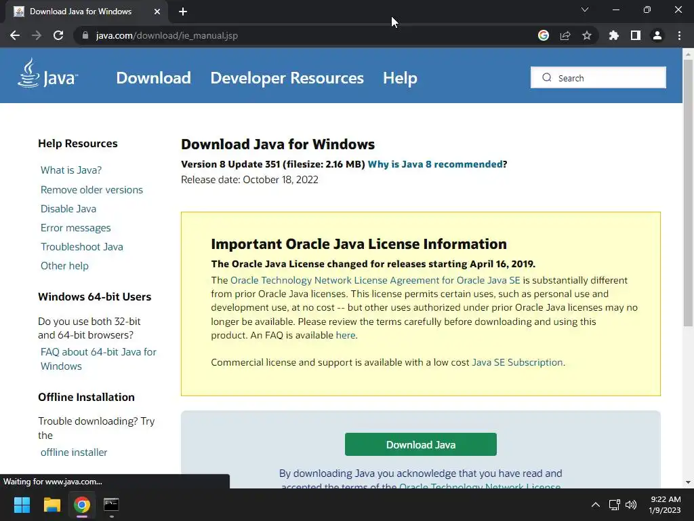Click the green Download Java button
Viewport: 694px width, 521px height.
[x=420, y=444]
